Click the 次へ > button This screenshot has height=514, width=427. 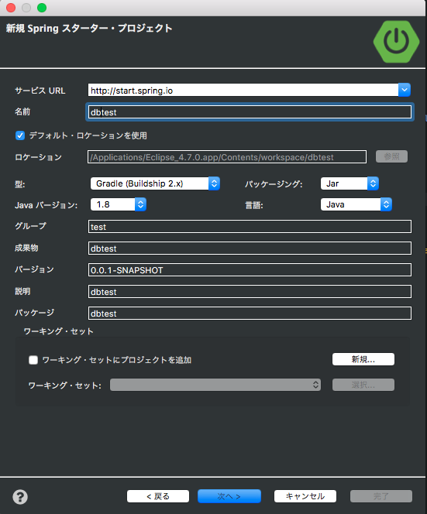(x=229, y=496)
